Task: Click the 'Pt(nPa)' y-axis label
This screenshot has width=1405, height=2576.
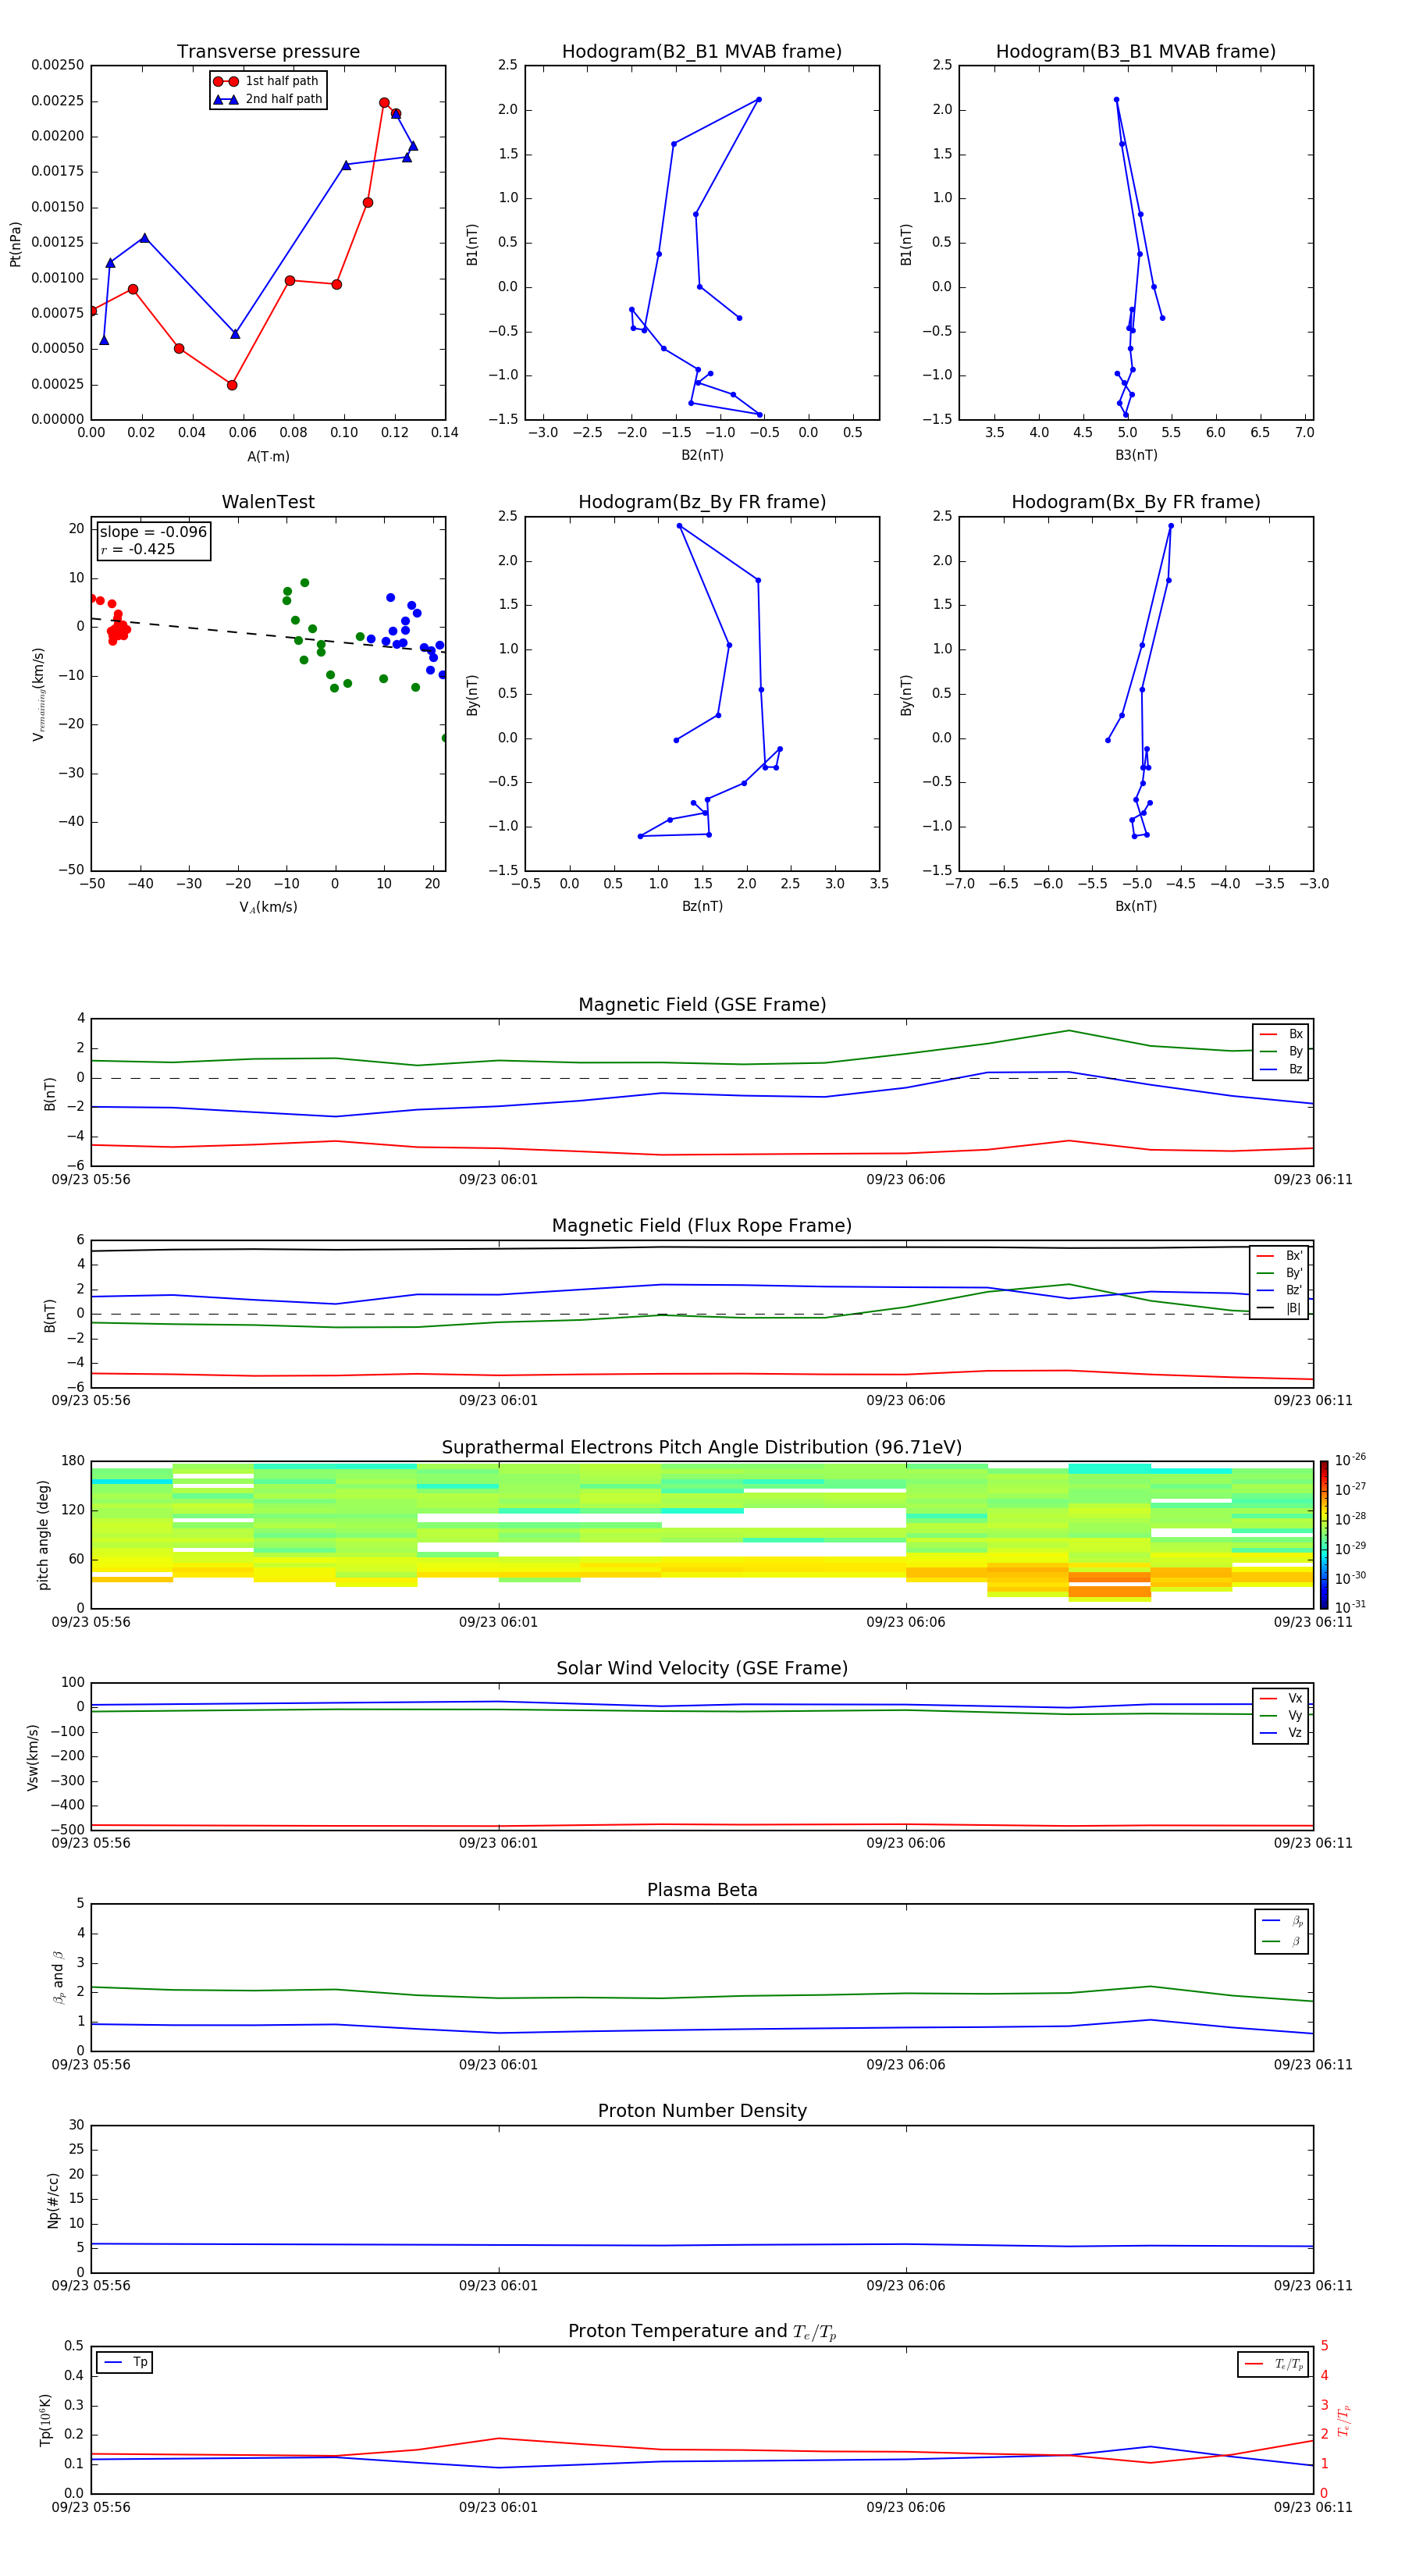Action: 16,244
